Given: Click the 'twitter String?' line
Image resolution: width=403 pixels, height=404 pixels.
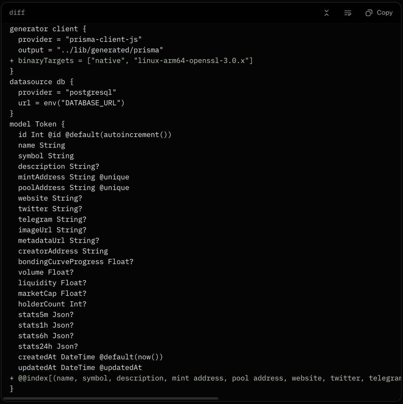Looking at the screenshot, I should pos(50,209).
